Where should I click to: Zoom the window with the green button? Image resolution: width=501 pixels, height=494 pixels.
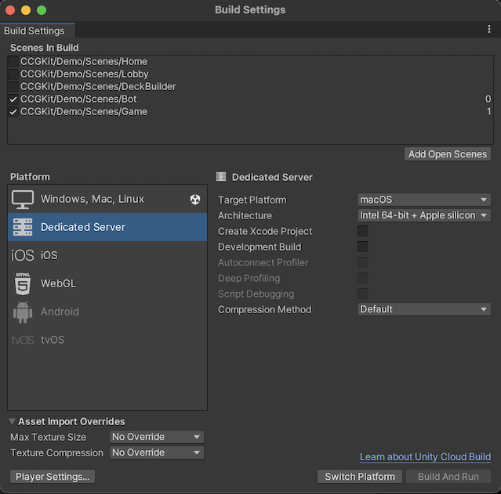(42, 10)
